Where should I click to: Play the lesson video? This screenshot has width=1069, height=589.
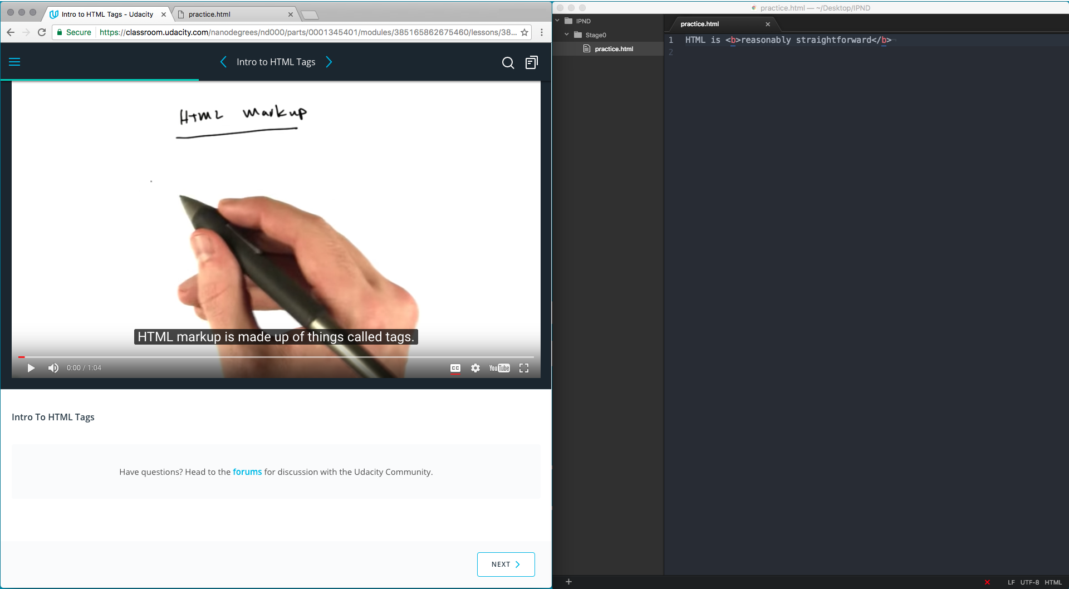tap(31, 368)
